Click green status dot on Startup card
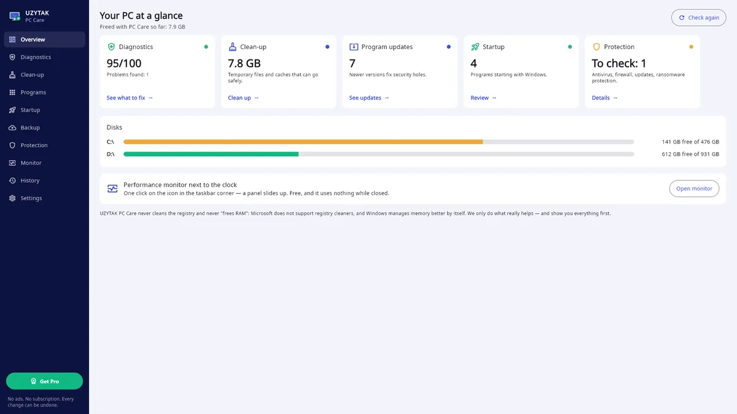The image size is (737, 414). tap(570, 47)
